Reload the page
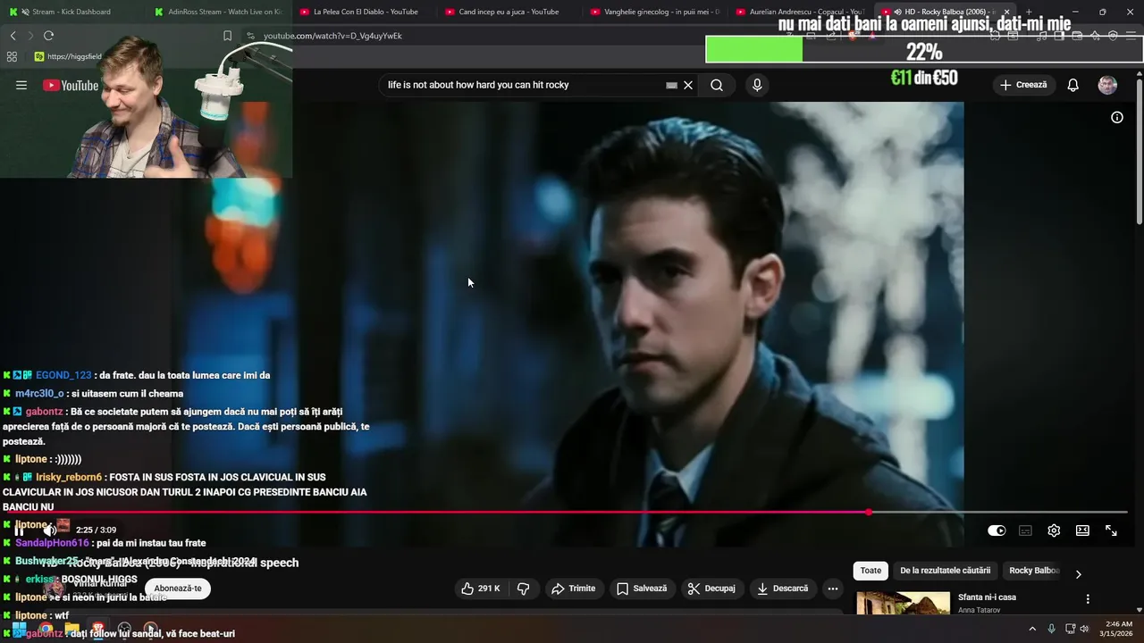Viewport: 1144px width, 643px height. coord(48,36)
